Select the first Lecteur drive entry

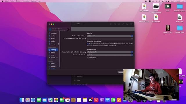point(53,64)
